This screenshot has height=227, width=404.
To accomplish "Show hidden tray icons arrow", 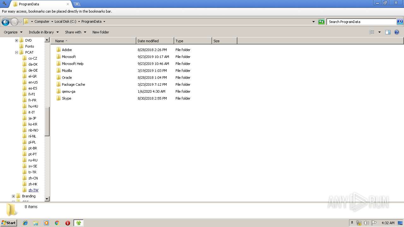I will 352,223.
